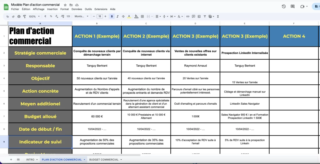Select the 'ACTION 4' header cell
The image size is (320, 164).
pyautogui.click(x=294, y=36)
